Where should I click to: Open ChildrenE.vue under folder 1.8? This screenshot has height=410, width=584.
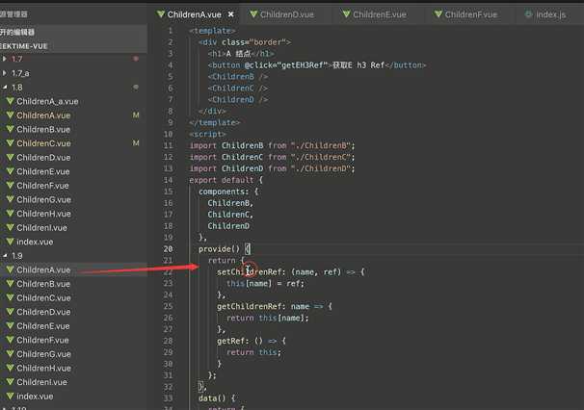coord(43,171)
